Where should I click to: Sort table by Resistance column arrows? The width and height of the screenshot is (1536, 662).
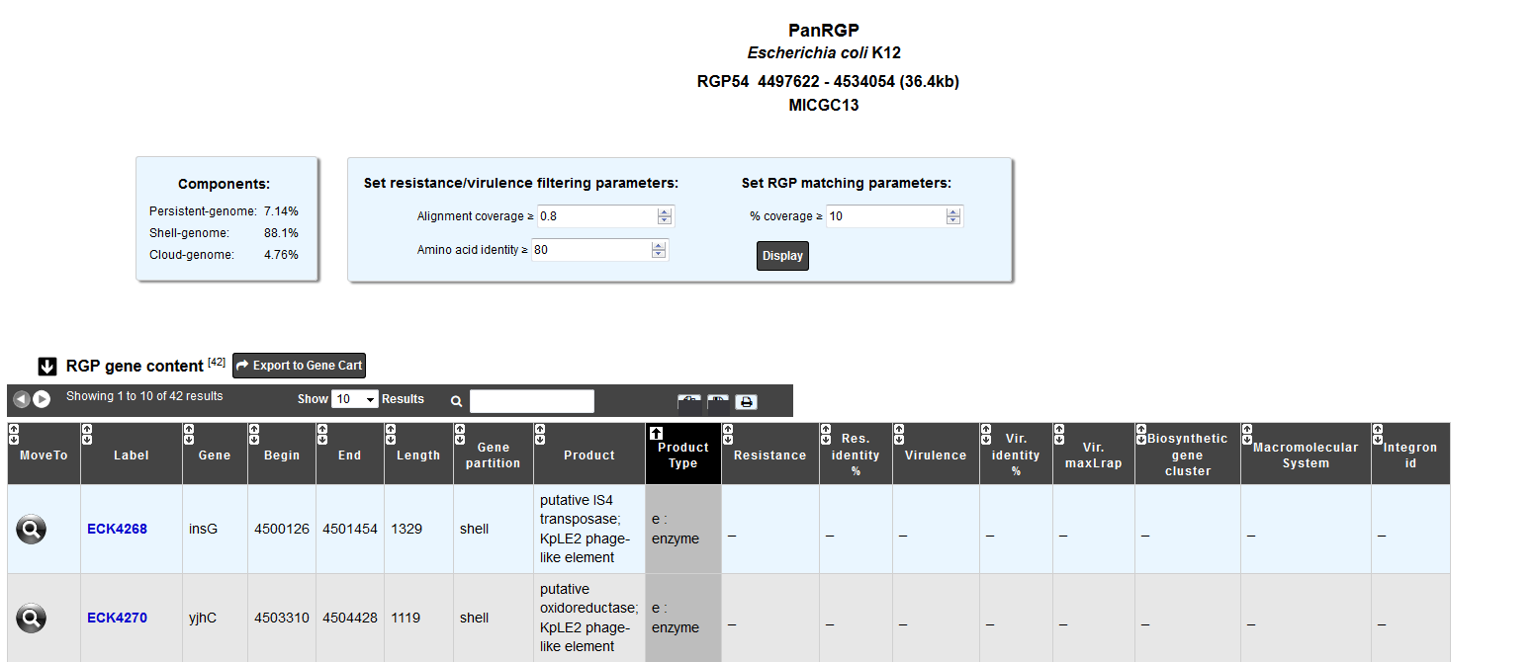click(x=728, y=434)
